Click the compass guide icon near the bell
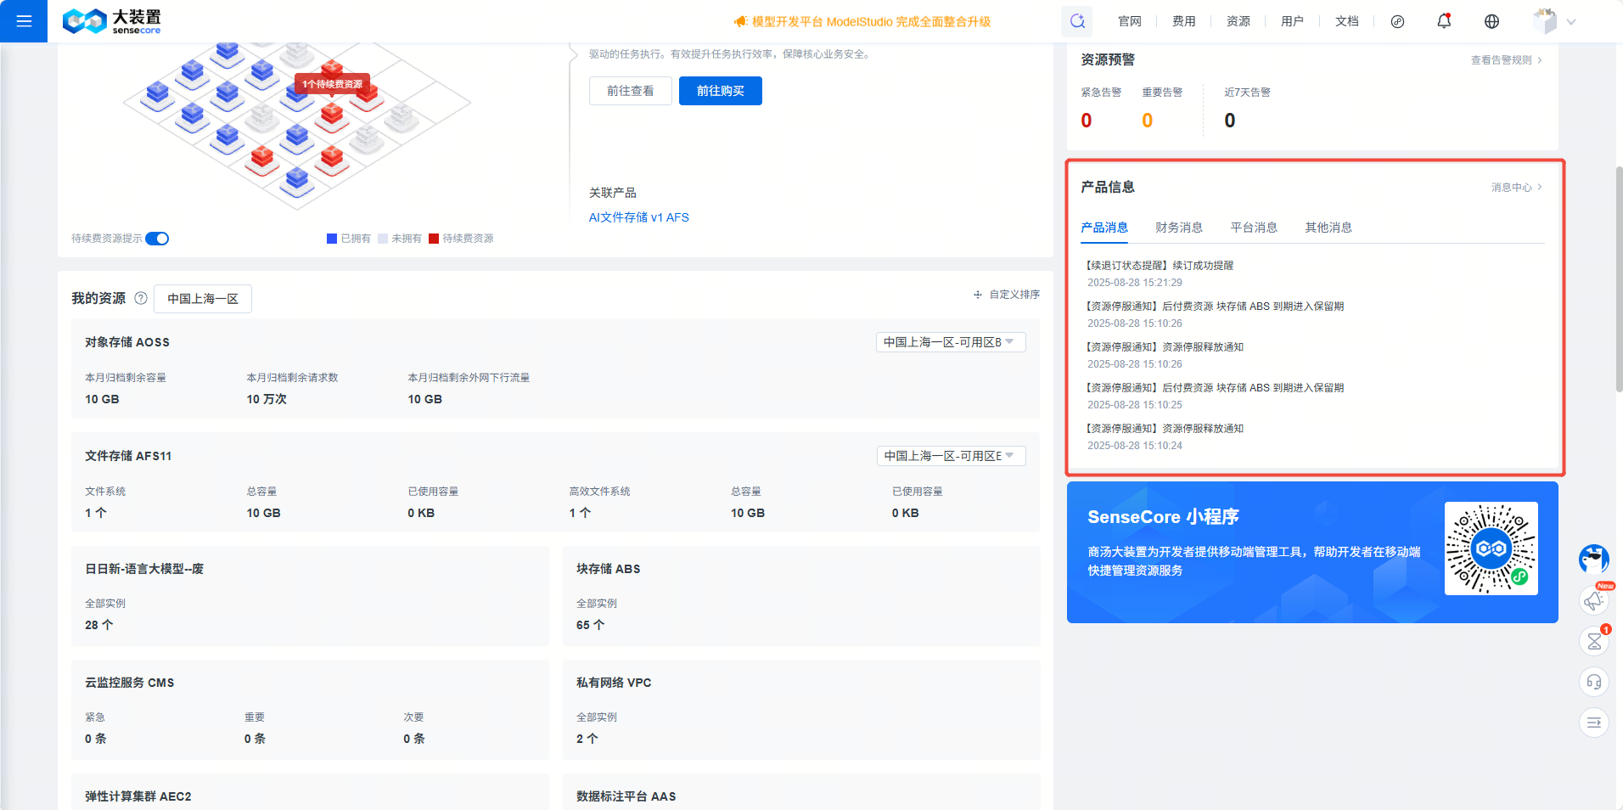Screen dimensions: 1623x810 click(x=1397, y=21)
